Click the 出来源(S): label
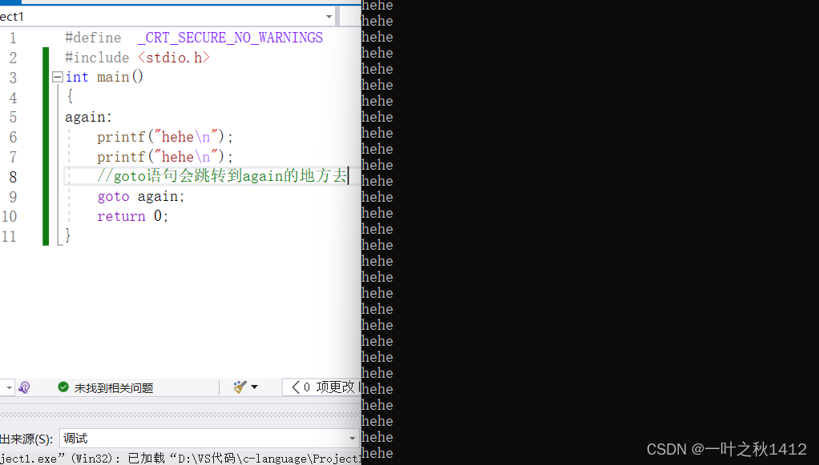819x465 pixels. click(x=26, y=439)
